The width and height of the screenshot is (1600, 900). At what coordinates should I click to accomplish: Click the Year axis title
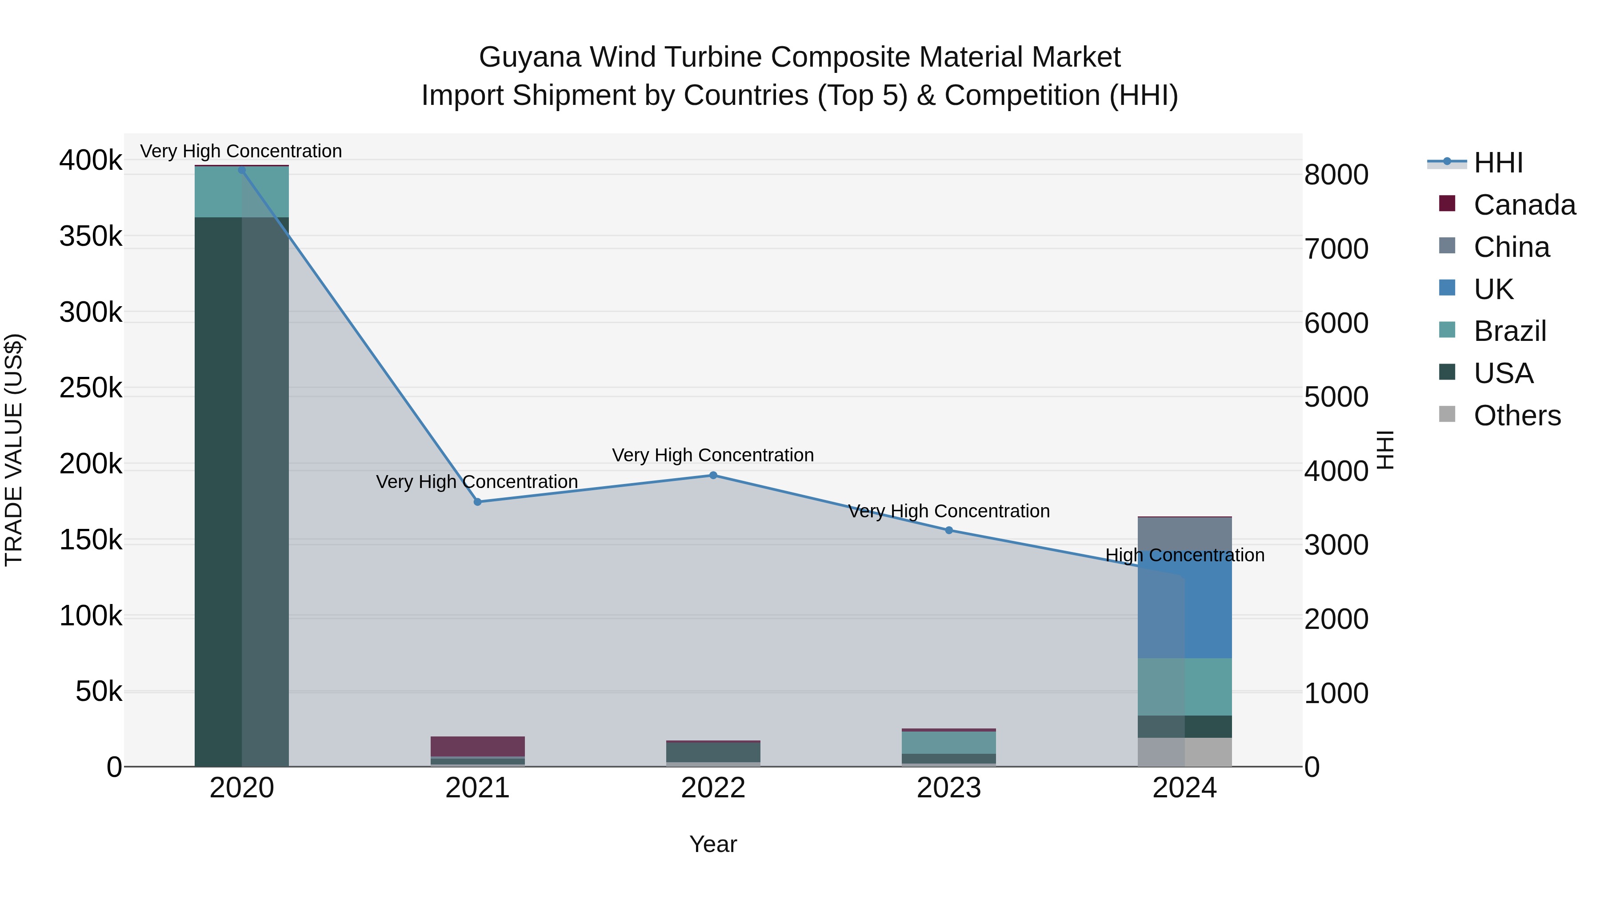[x=713, y=845]
